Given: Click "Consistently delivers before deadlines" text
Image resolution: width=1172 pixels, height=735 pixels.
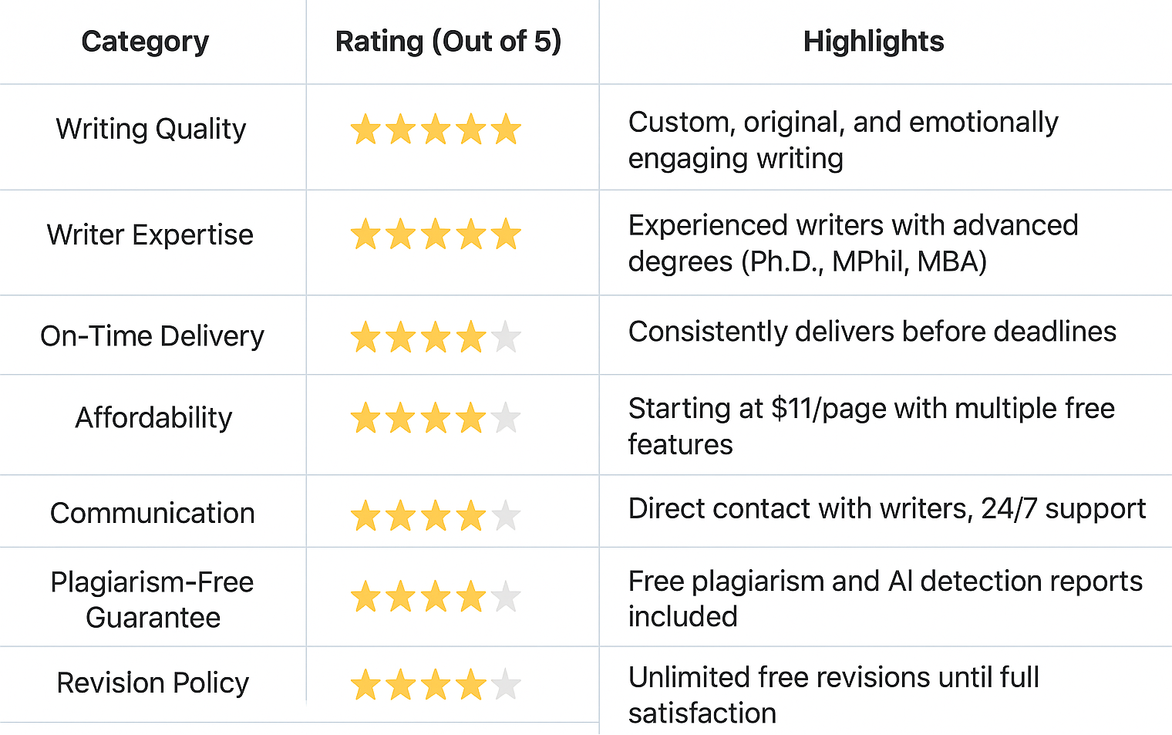Looking at the screenshot, I should [872, 332].
